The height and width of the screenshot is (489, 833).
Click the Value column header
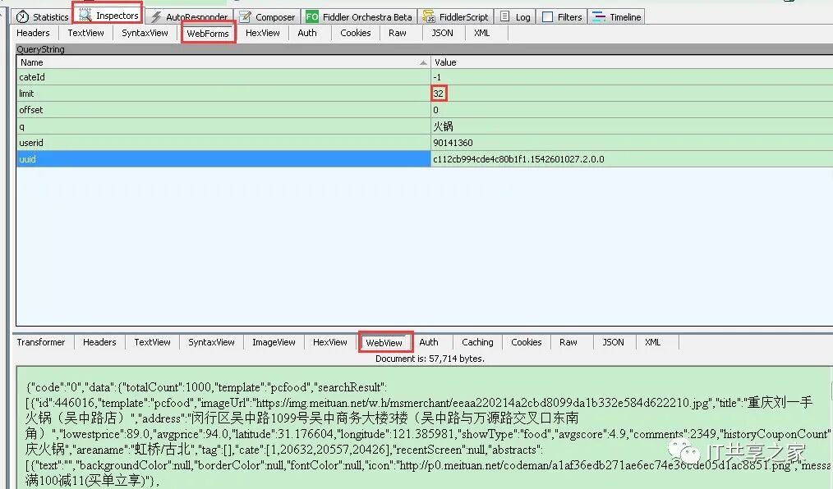coord(632,62)
